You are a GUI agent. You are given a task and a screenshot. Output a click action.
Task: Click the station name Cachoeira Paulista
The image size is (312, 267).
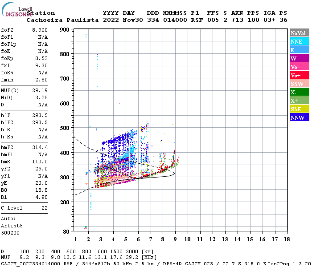click(x=62, y=20)
